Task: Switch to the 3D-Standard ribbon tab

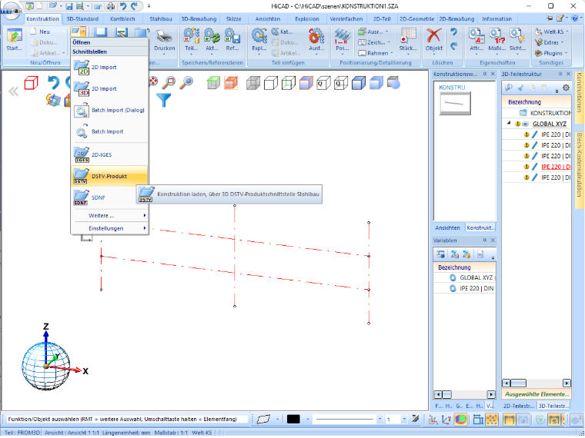Action: click(82, 18)
